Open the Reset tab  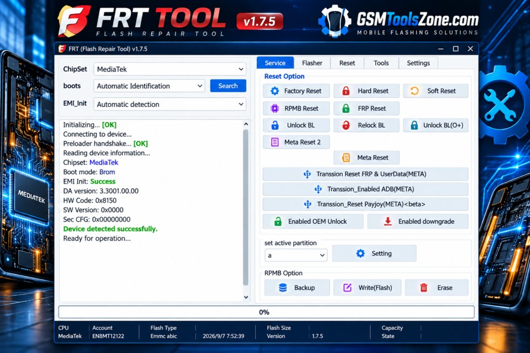click(347, 63)
